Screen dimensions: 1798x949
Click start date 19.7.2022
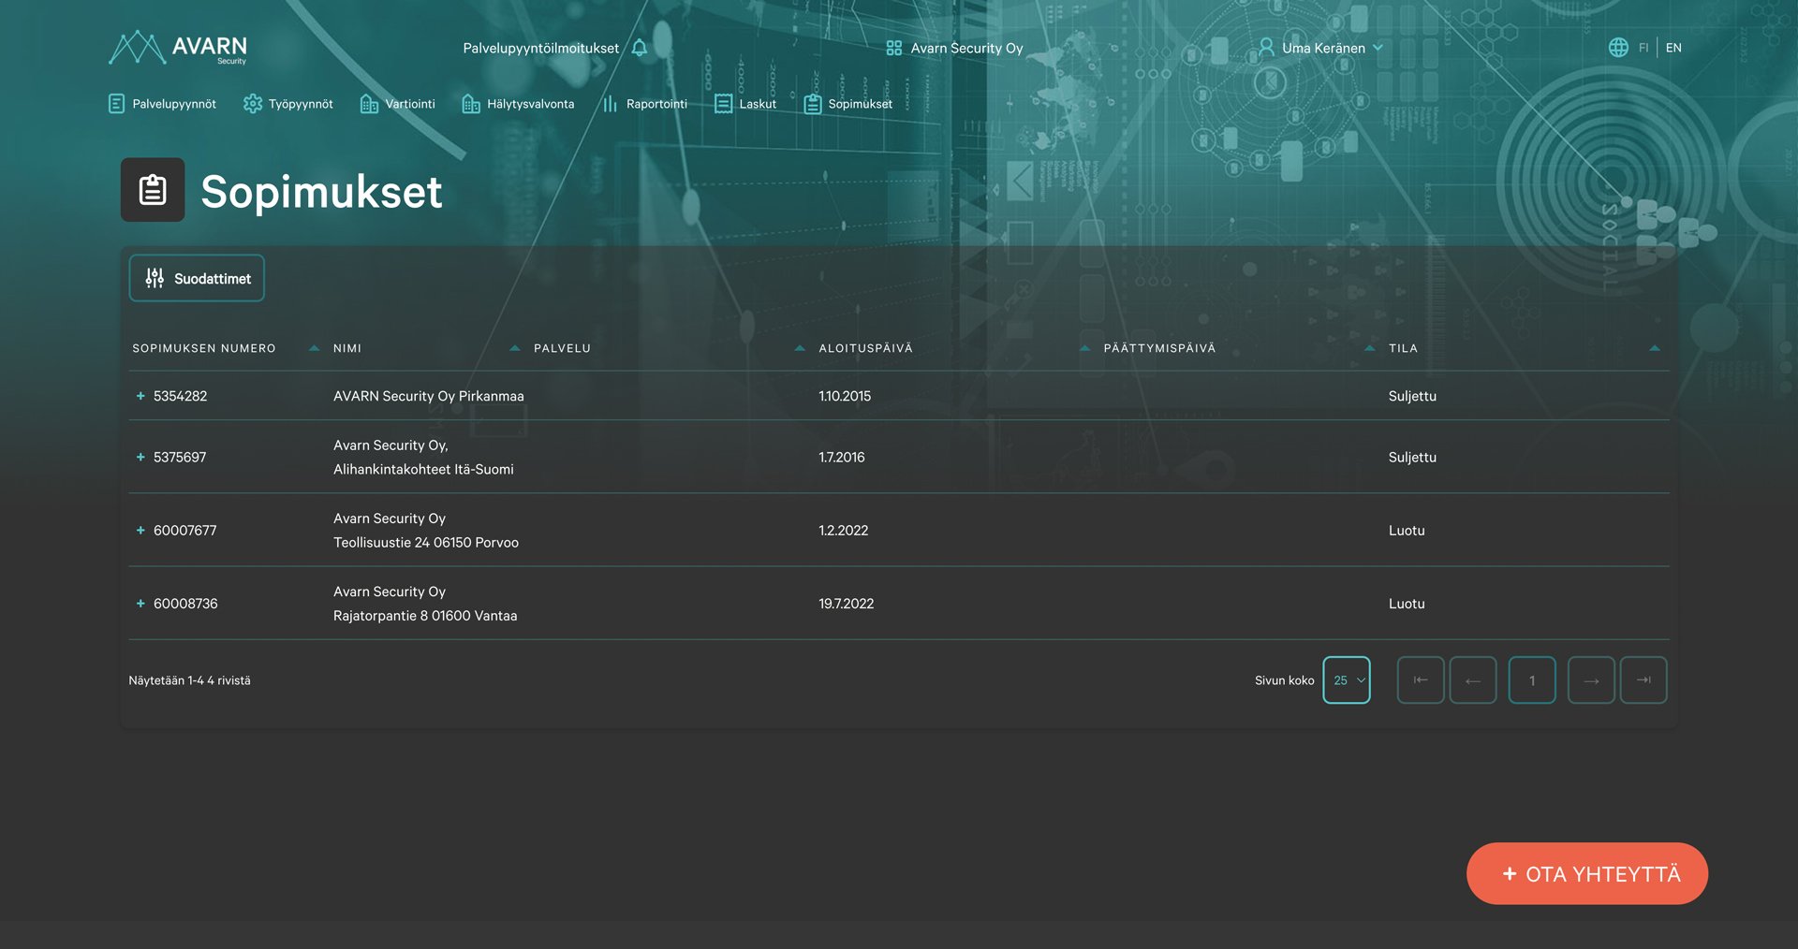[x=847, y=604]
